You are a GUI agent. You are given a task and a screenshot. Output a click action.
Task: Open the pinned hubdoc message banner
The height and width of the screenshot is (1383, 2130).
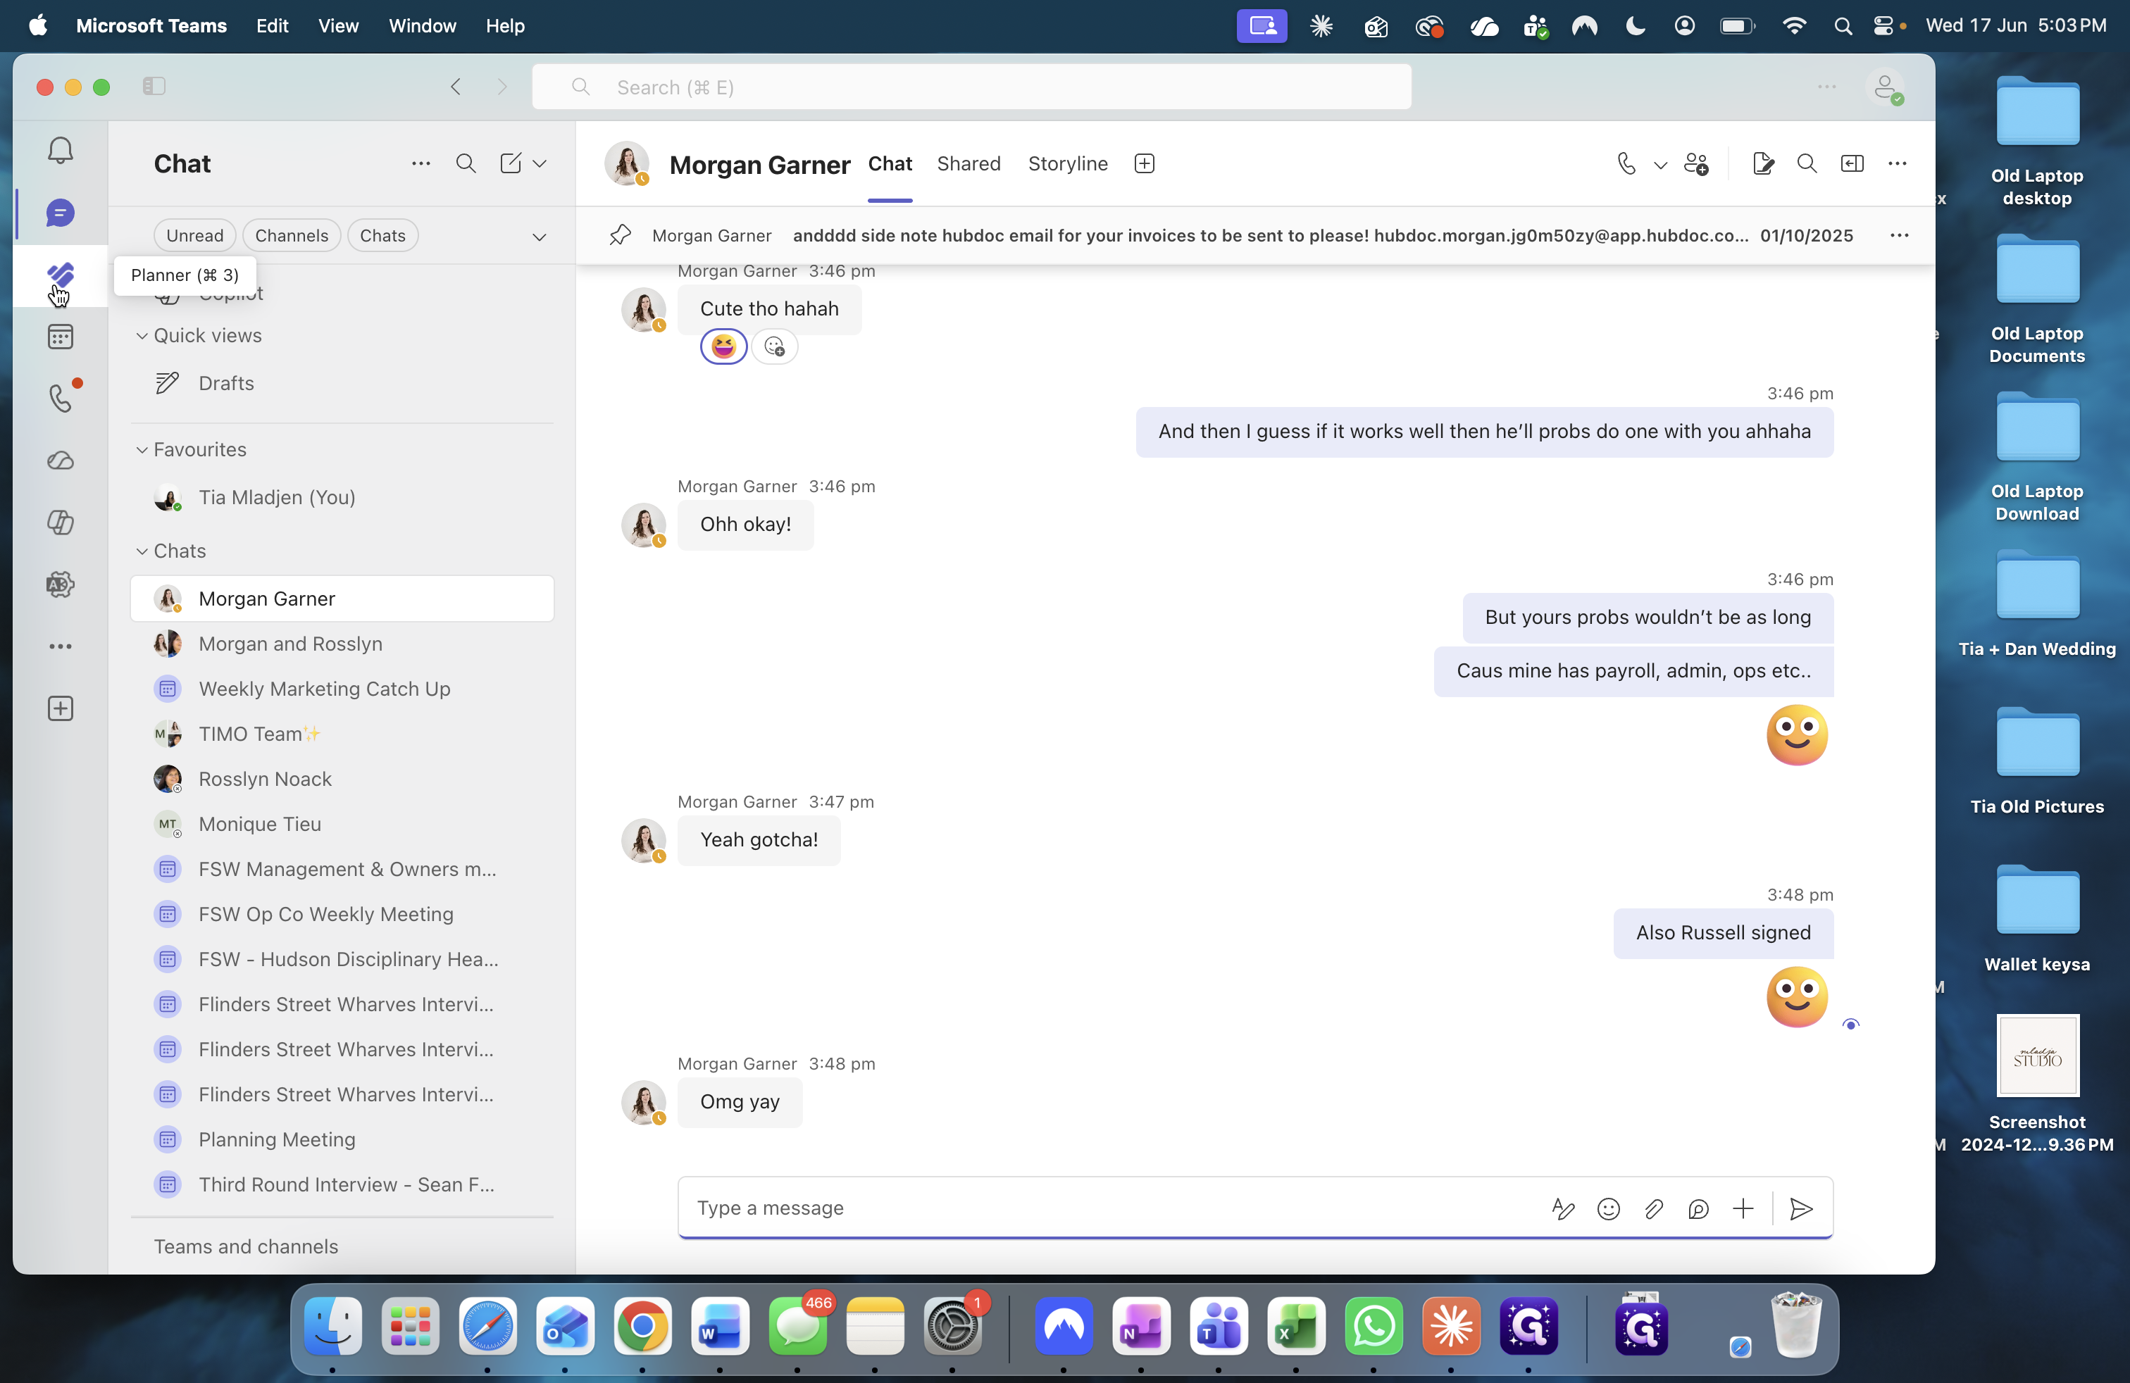(x=1256, y=235)
